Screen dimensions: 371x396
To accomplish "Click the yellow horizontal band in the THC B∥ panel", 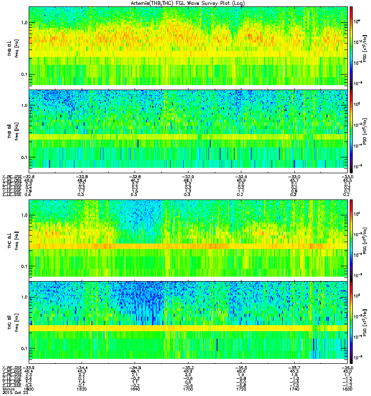I will coord(188,328).
